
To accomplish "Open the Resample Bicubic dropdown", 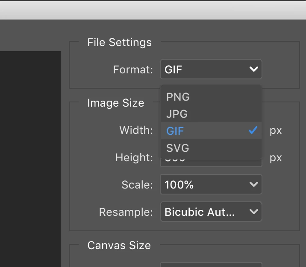I will pos(211,212).
